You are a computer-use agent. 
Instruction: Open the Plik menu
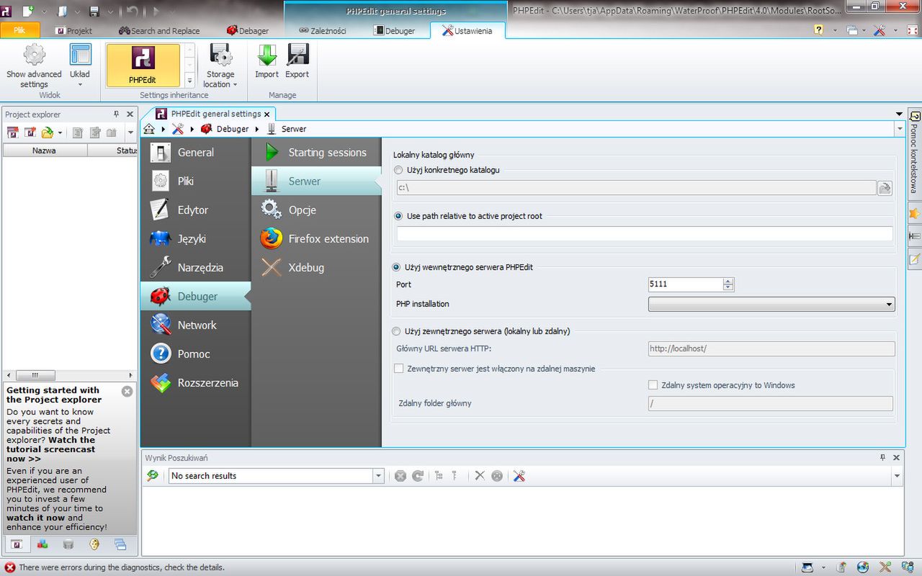coord(19,30)
